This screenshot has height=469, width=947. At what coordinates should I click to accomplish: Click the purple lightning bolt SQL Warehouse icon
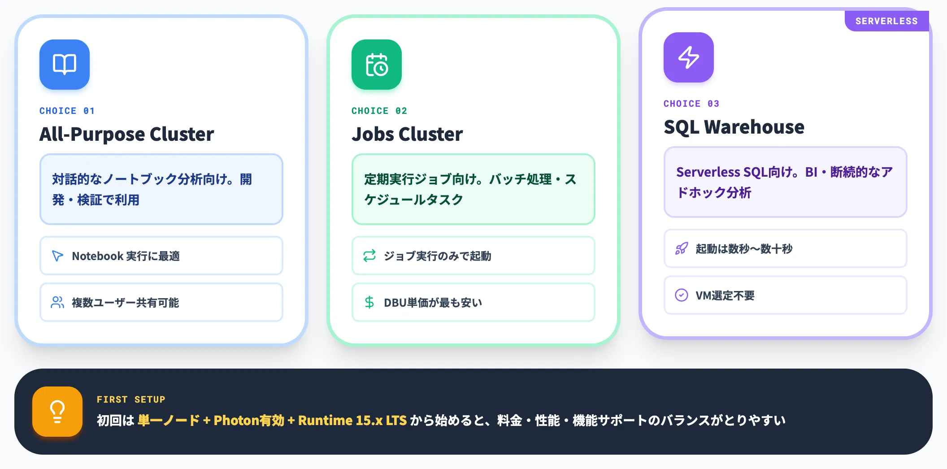pyautogui.click(x=689, y=57)
